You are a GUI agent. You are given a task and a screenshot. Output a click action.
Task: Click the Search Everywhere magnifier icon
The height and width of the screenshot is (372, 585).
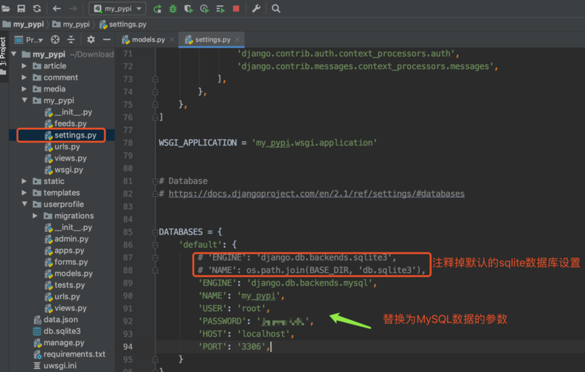(x=276, y=9)
